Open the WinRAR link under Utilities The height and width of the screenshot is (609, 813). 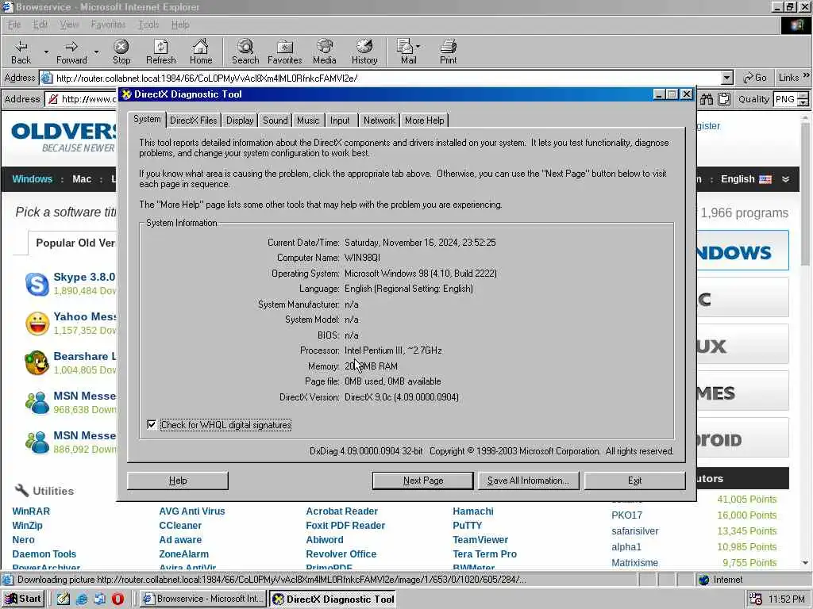click(x=31, y=511)
